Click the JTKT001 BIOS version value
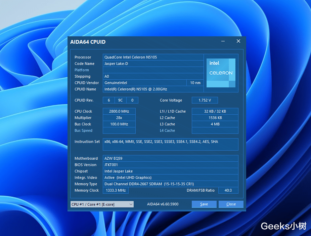311x236 pixels. pyautogui.click(x=170, y=165)
